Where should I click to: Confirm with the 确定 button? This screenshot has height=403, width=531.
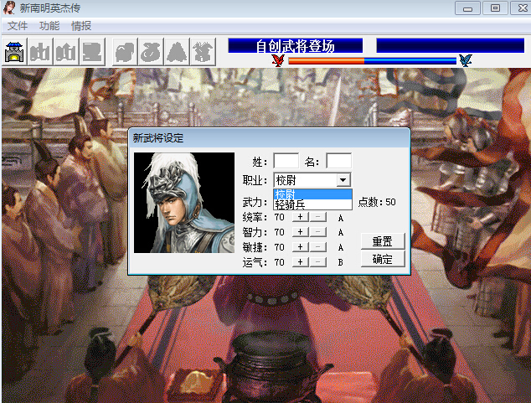click(x=383, y=259)
